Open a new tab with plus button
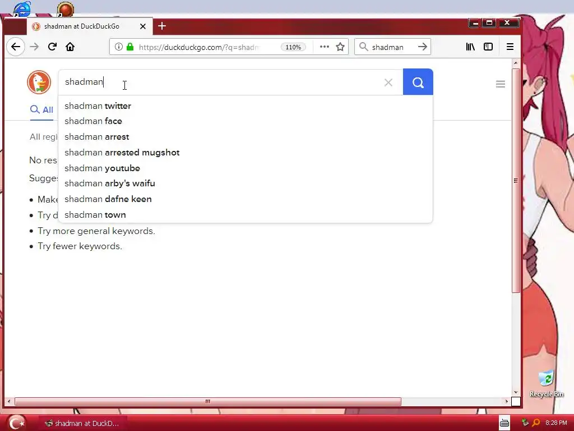This screenshot has width=574, height=431. click(x=162, y=26)
